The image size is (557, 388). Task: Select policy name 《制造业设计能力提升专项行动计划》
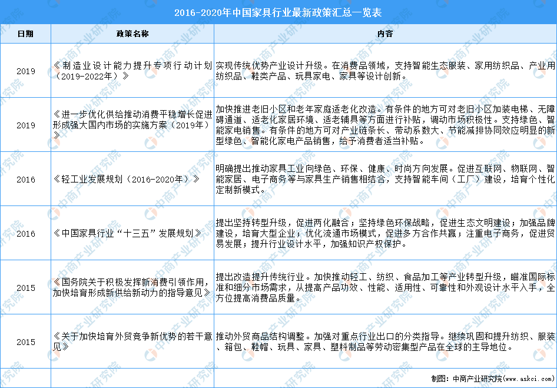pyautogui.click(x=132, y=71)
